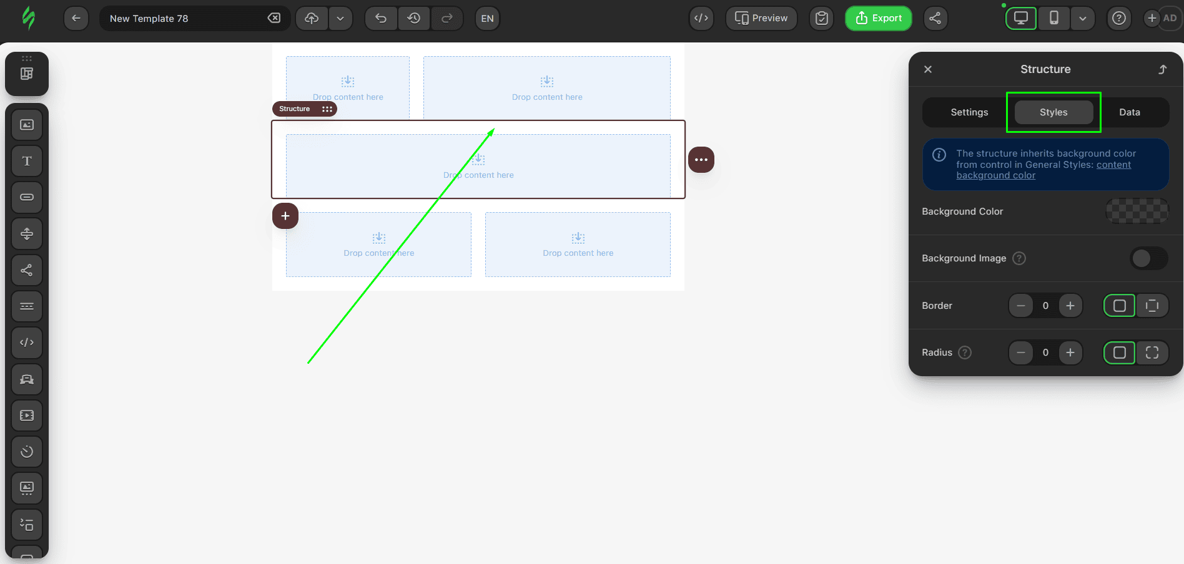Expand the save options dropdown arrow

coord(340,18)
